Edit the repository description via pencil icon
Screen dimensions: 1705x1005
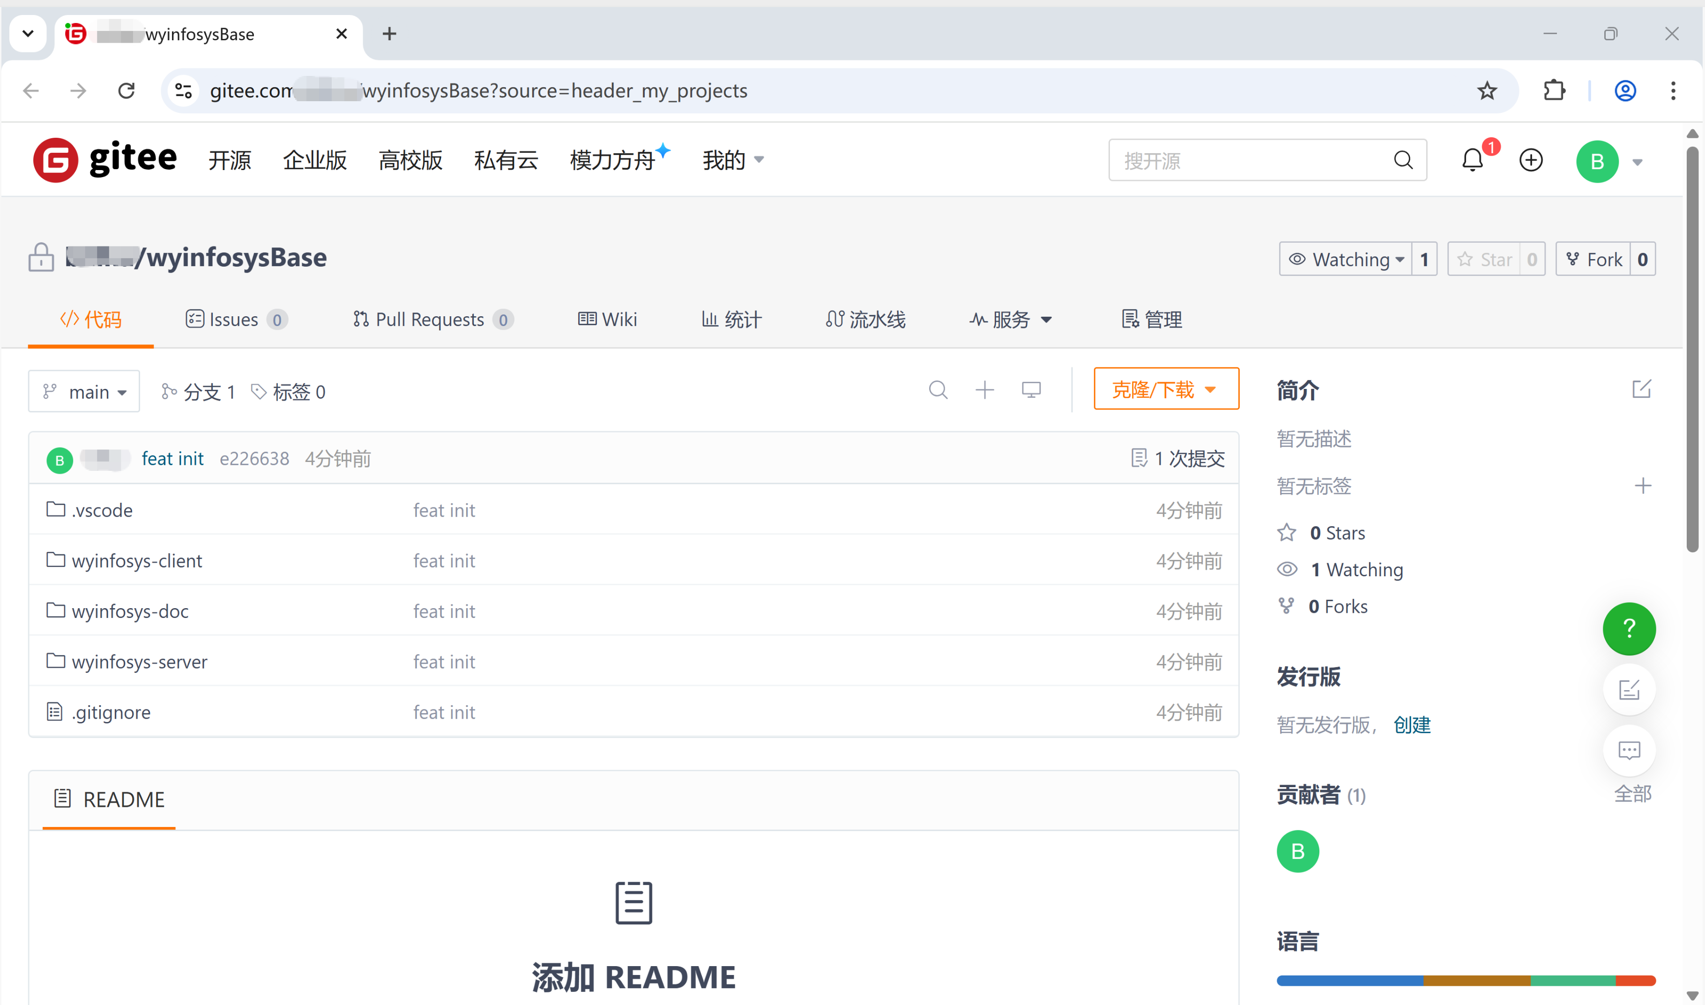click(1641, 389)
